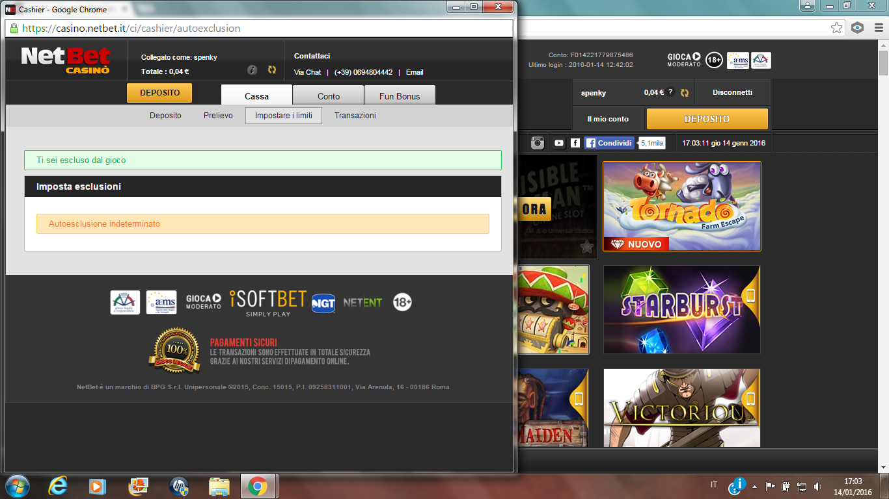
Task: Click the Gioco legale logo in Cashier footer
Action: pos(125,302)
